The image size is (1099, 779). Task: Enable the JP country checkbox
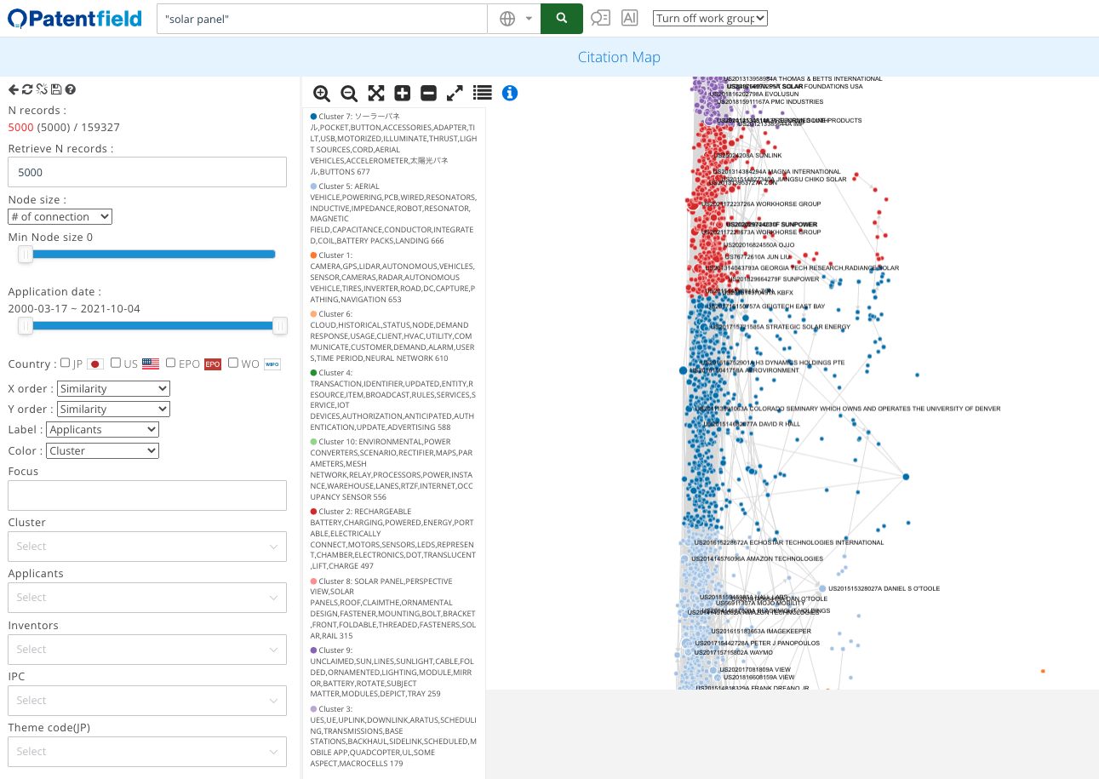65,363
